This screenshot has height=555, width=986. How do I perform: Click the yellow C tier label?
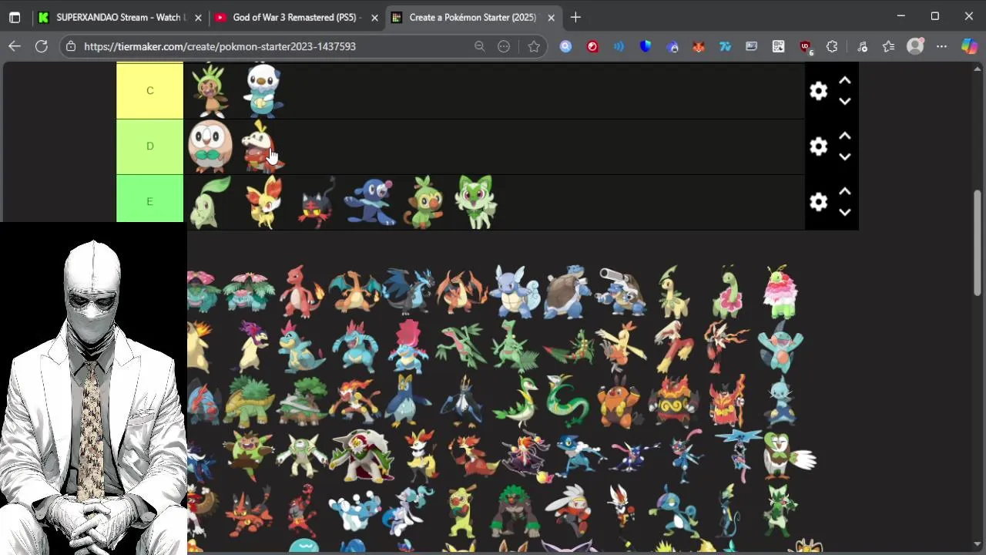pos(149,91)
